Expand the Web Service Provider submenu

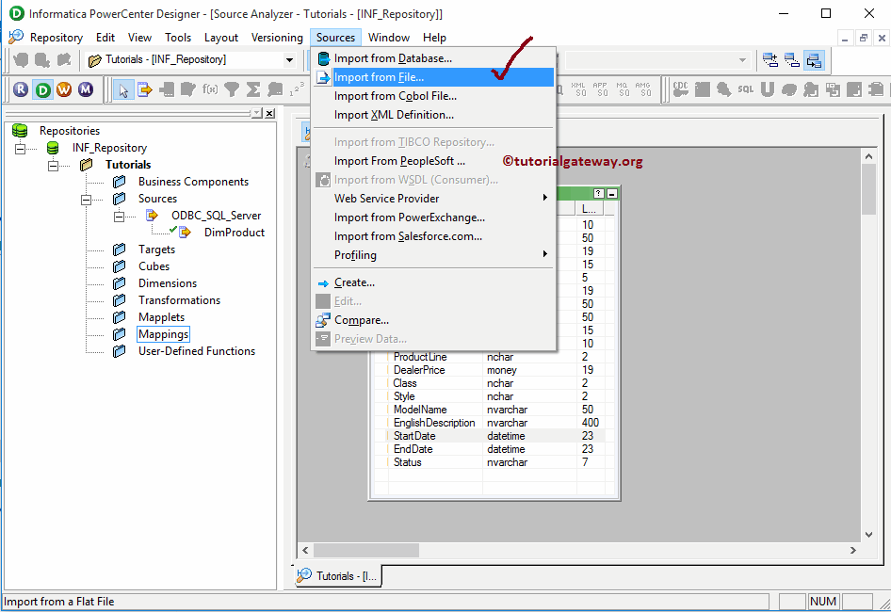click(x=432, y=199)
